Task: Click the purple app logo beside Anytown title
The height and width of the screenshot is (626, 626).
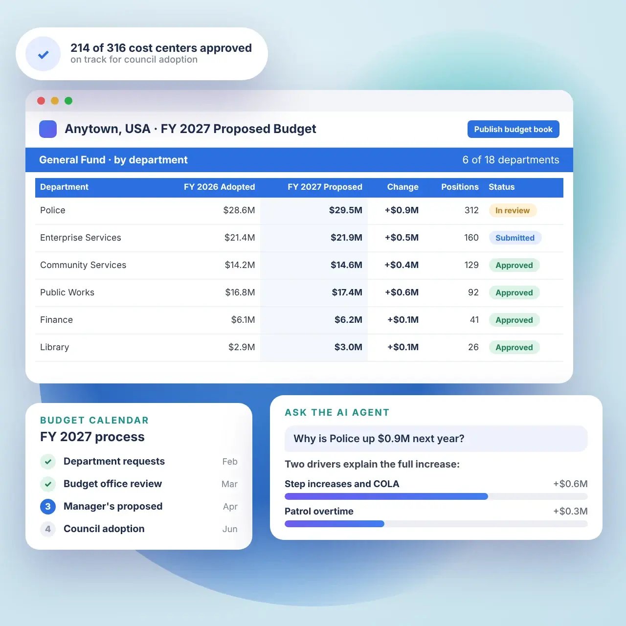Action: click(x=48, y=129)
